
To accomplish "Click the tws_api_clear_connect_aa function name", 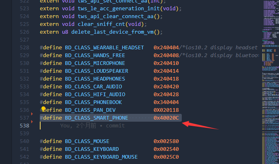I will [115, 16].
